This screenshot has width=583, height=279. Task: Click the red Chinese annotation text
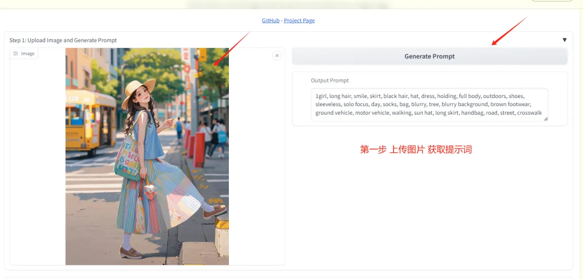click(416, 150)
